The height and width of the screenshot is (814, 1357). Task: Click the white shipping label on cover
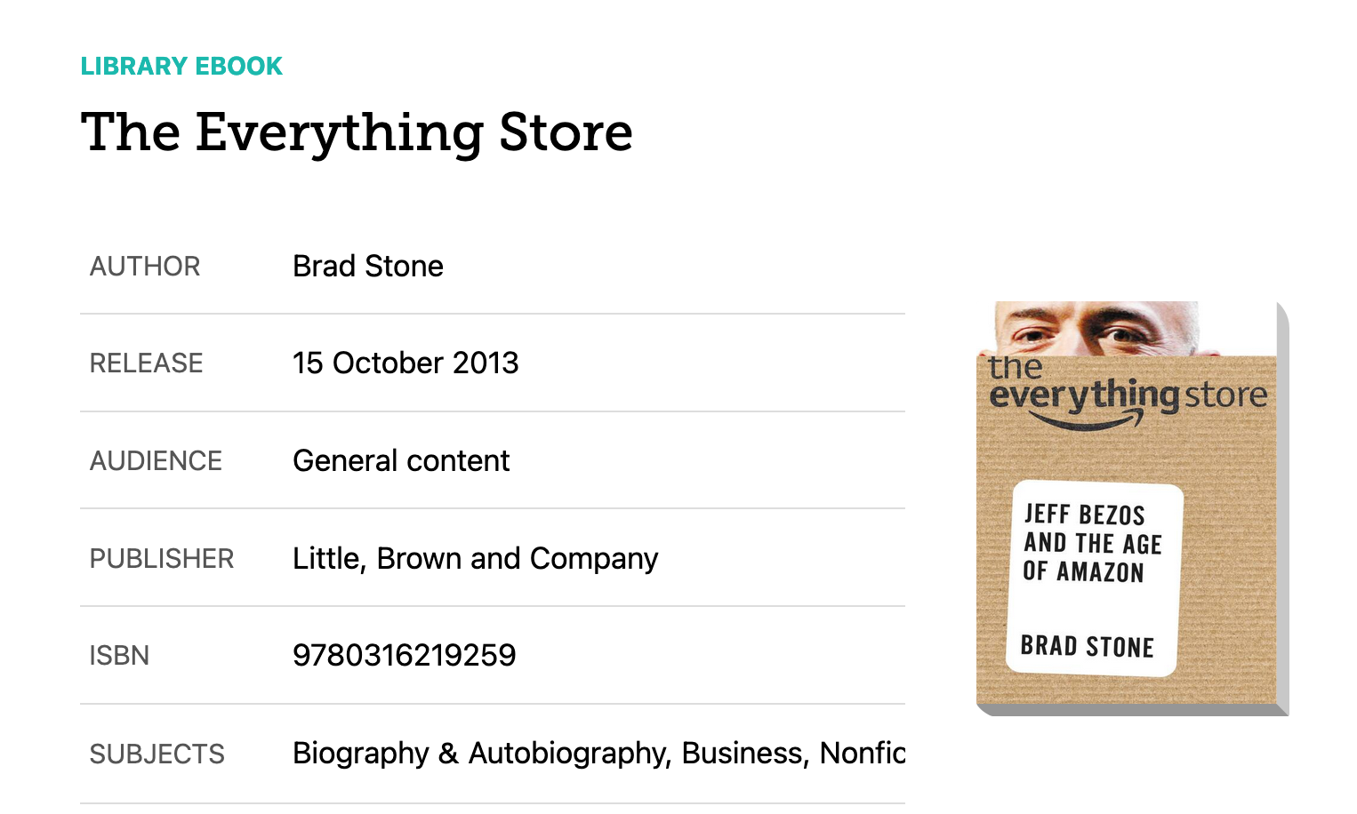tap(1095, 579)
